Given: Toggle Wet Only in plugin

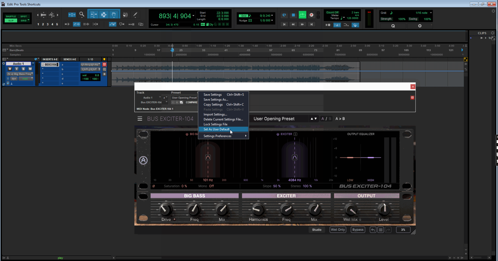Looking at the screenshot, I should 338,230.
